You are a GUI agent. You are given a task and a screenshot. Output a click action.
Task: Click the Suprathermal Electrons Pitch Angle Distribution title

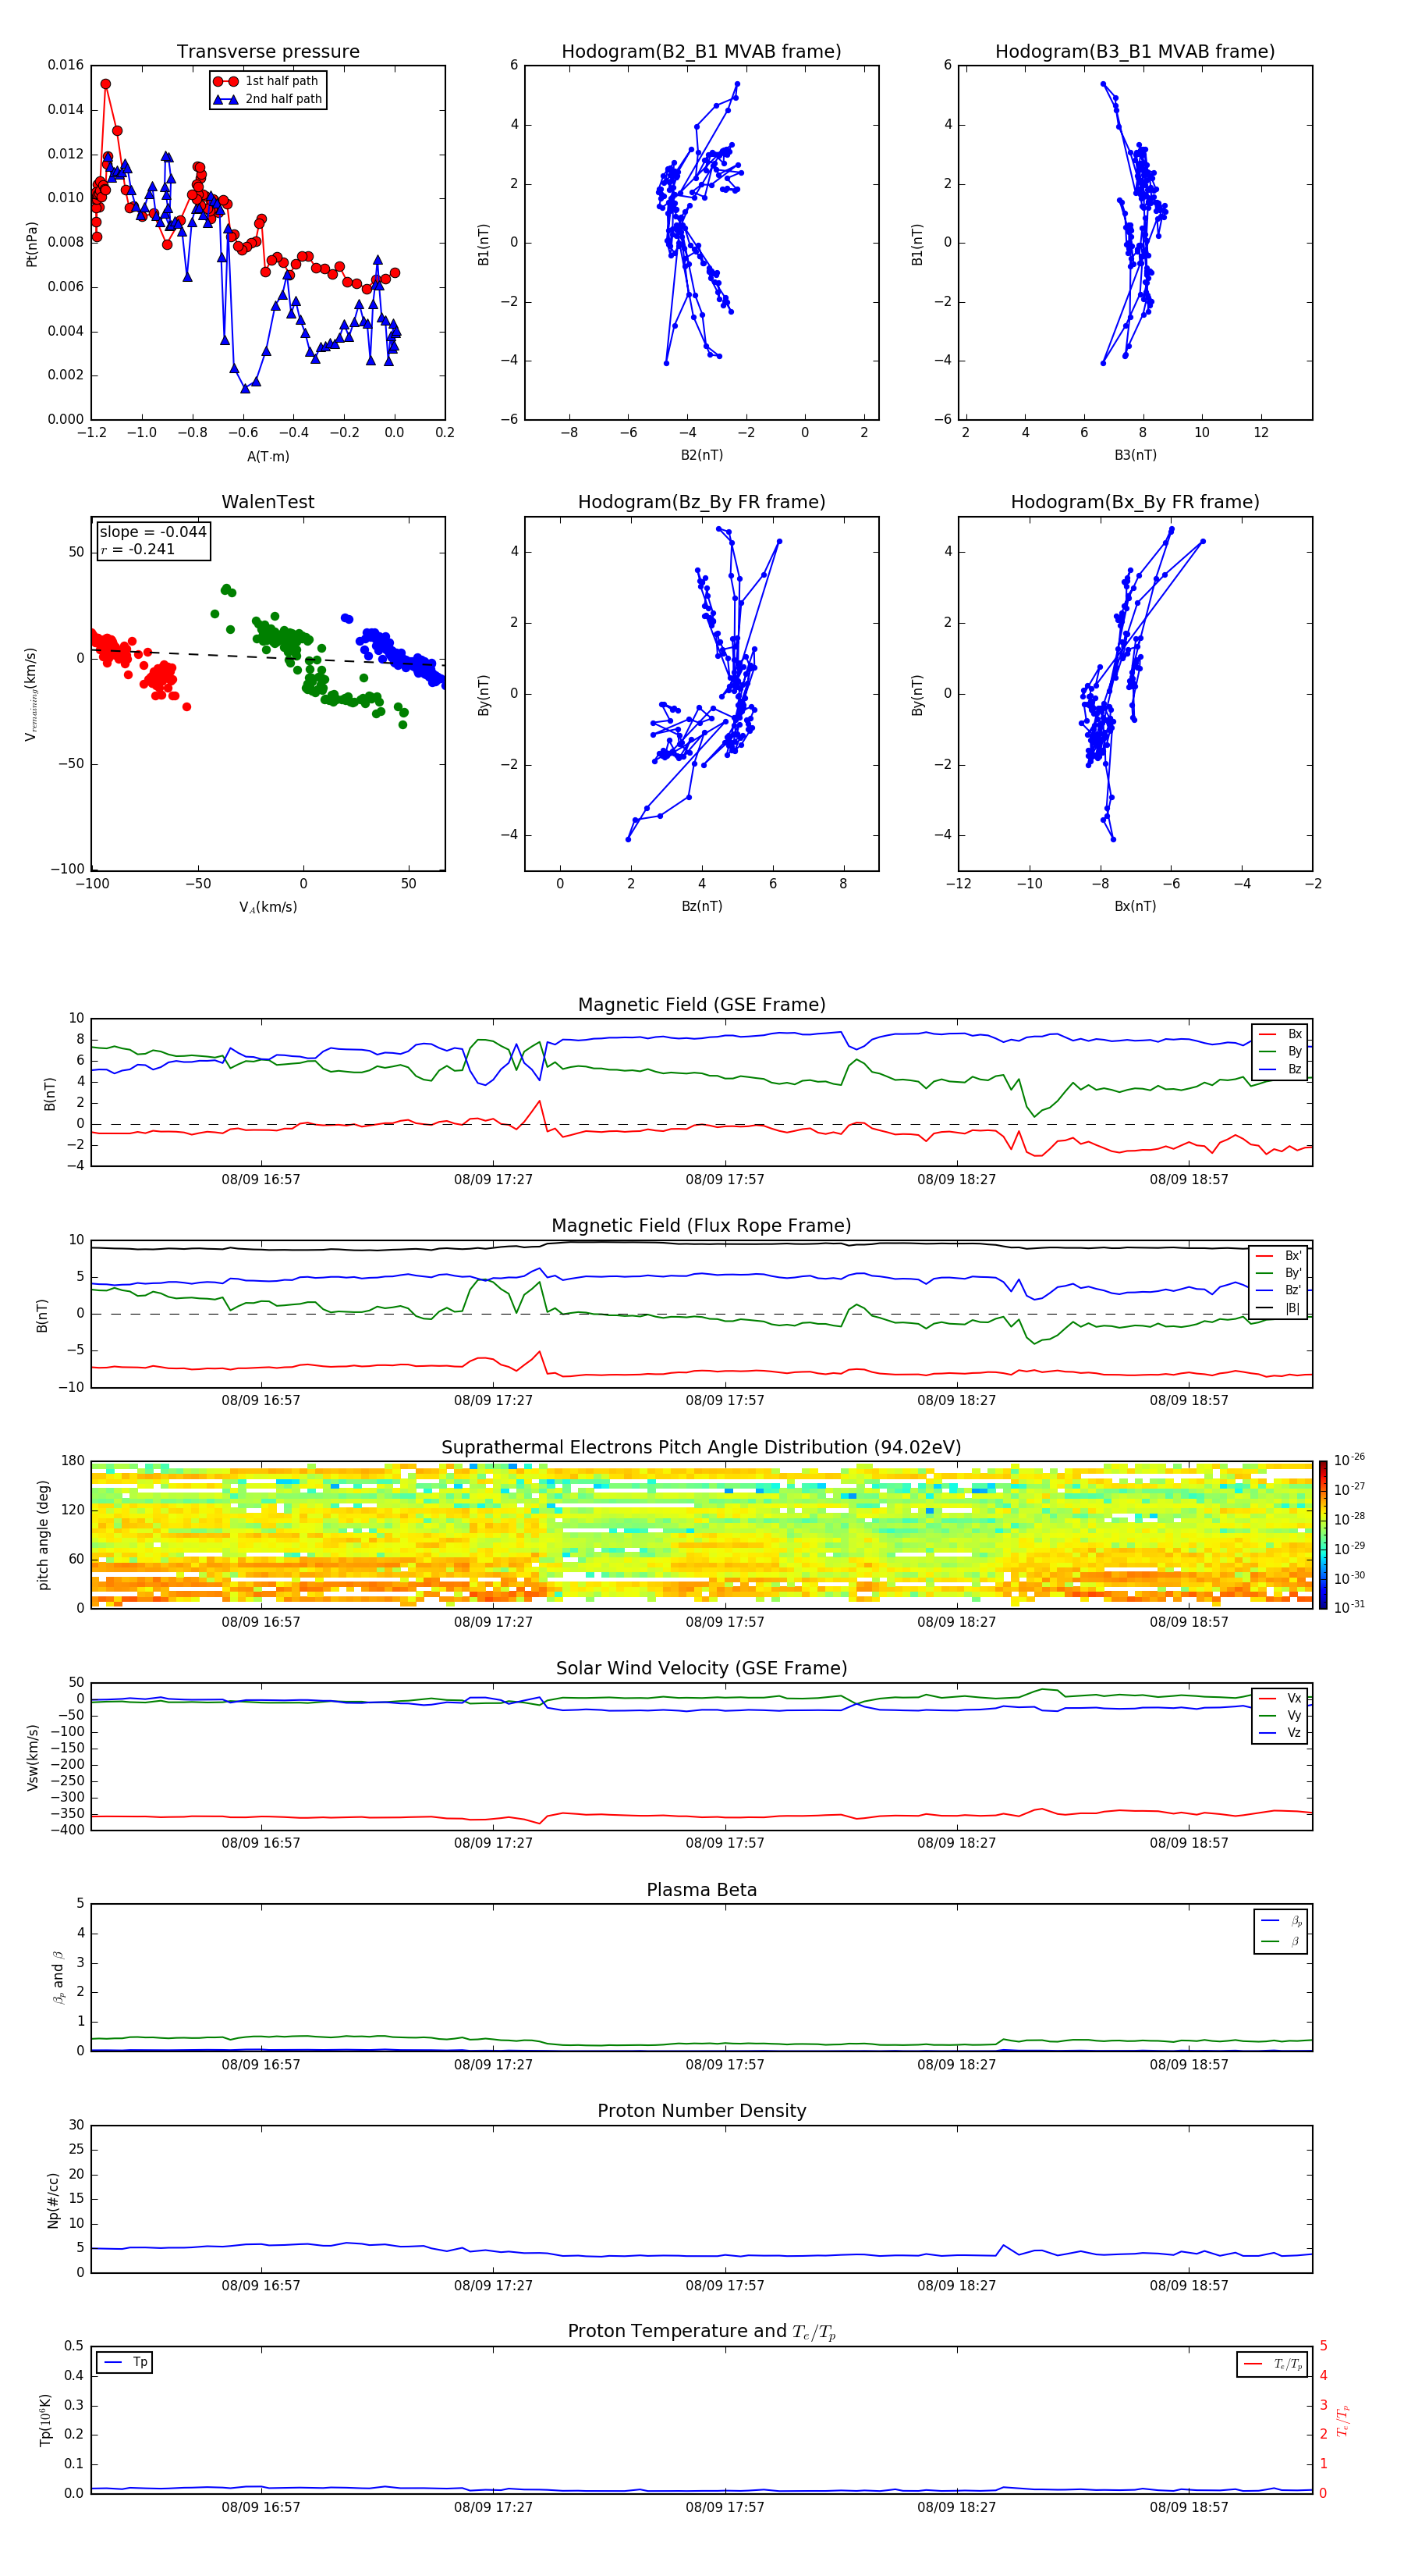[x=701, y=1448]
